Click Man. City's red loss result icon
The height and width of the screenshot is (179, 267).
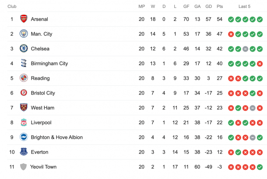231,34
